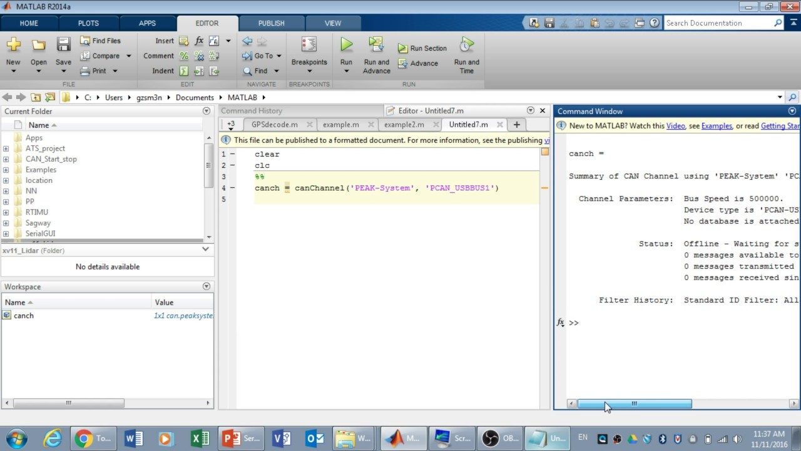Open the Breakpoints dropdown arrow
Viewport: 801px width, 451px height.
pyautogui.click(x=309, y=71)
